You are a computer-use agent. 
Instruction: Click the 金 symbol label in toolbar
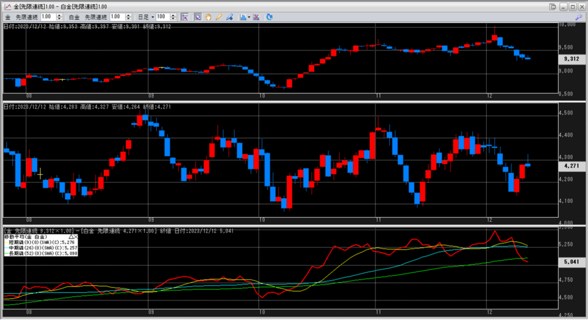click(7, 17)
